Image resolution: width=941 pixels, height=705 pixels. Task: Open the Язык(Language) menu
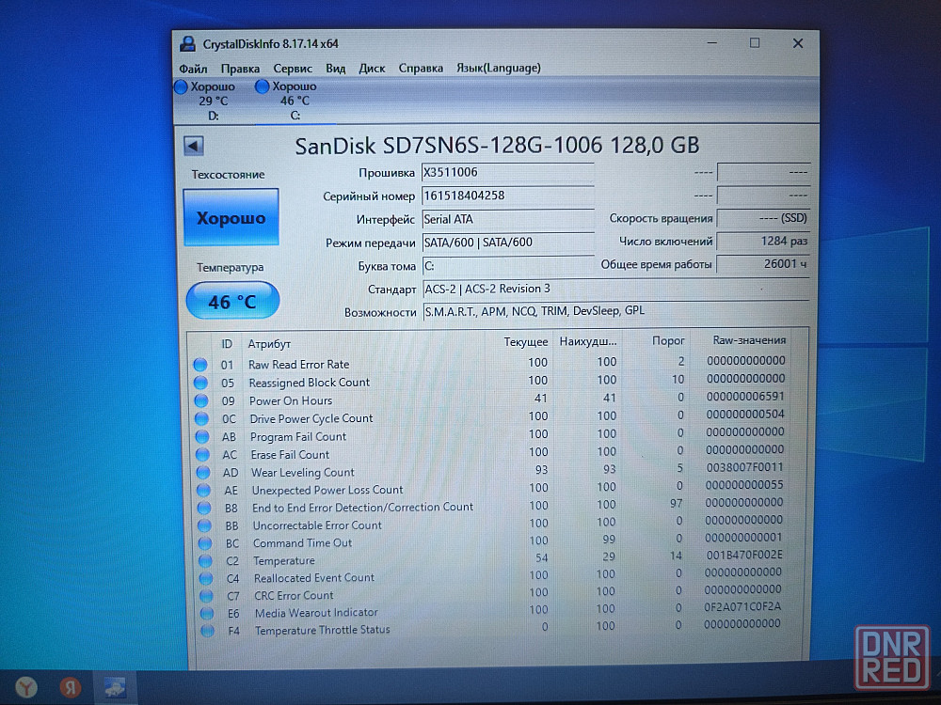click(x=498, y=68)
